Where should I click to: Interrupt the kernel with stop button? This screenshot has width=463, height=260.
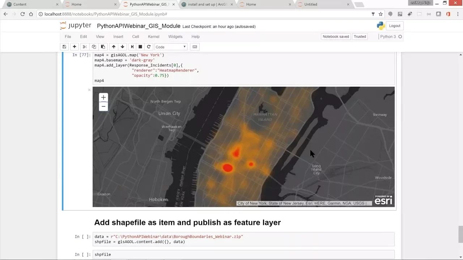140,47
